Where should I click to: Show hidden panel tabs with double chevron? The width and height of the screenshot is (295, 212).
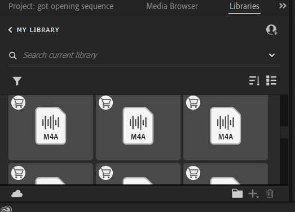pyautogui.click(x=283, y=6)
